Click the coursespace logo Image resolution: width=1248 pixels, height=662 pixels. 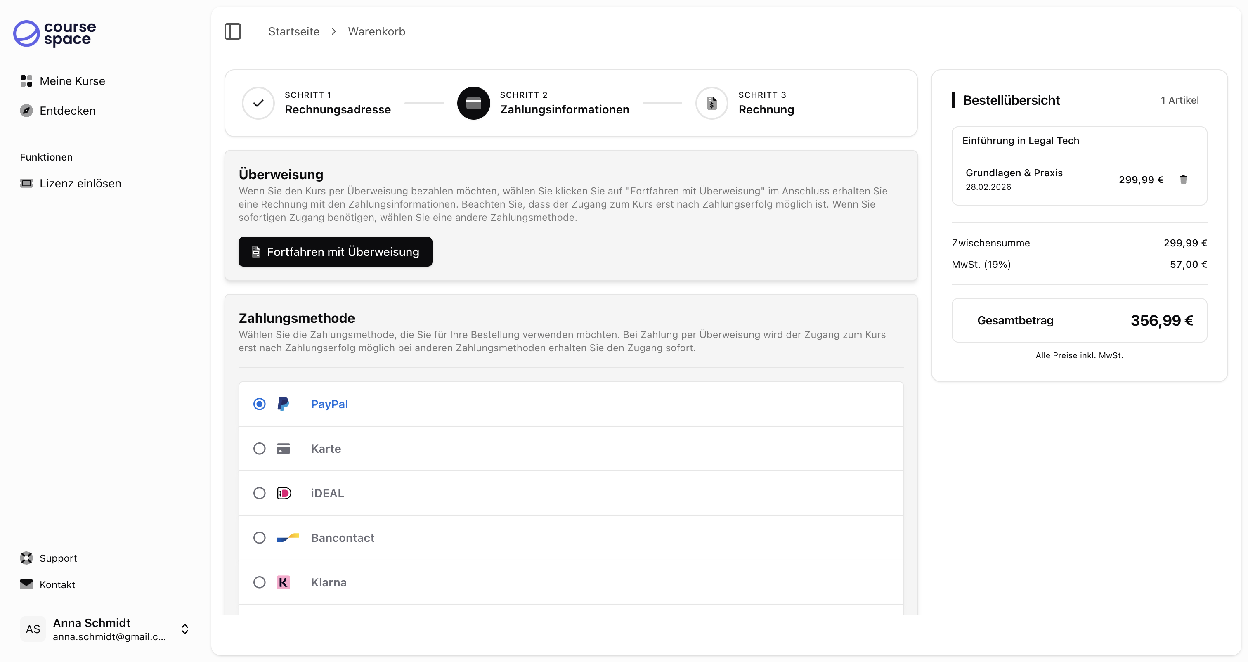click(54, 33)
